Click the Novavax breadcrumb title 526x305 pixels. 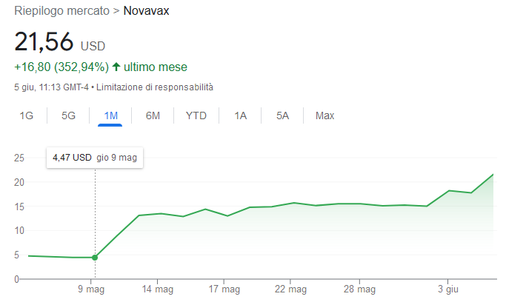point(146,10)
